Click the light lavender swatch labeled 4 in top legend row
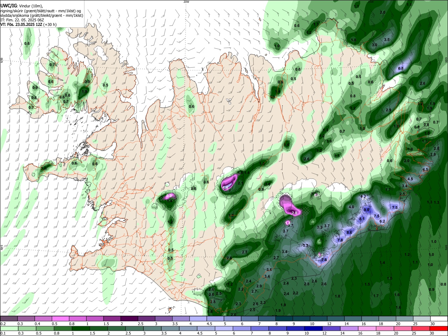Viewport: 448px width, 336px height. click(x=198, y=319)
